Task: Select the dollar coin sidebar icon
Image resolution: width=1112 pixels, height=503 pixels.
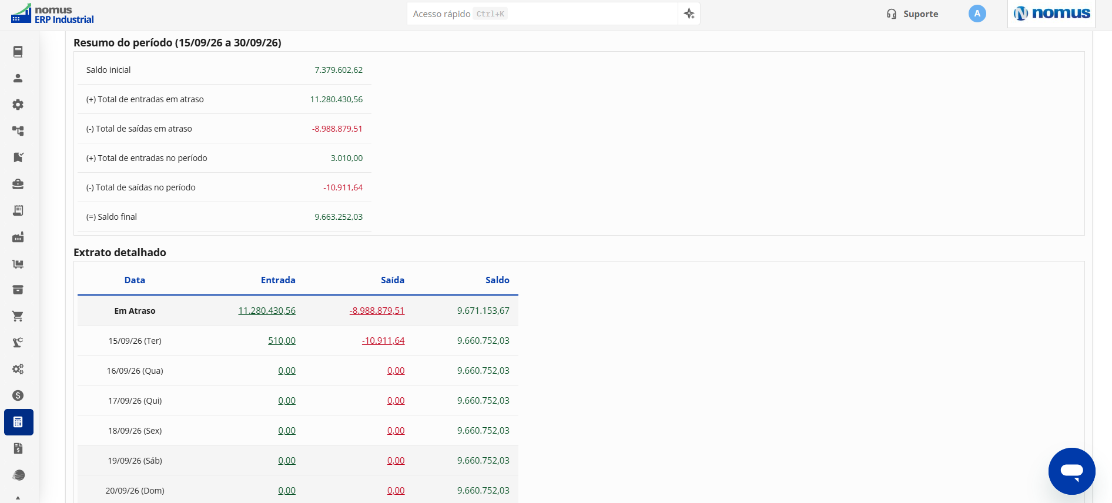Action: [18, 395]
